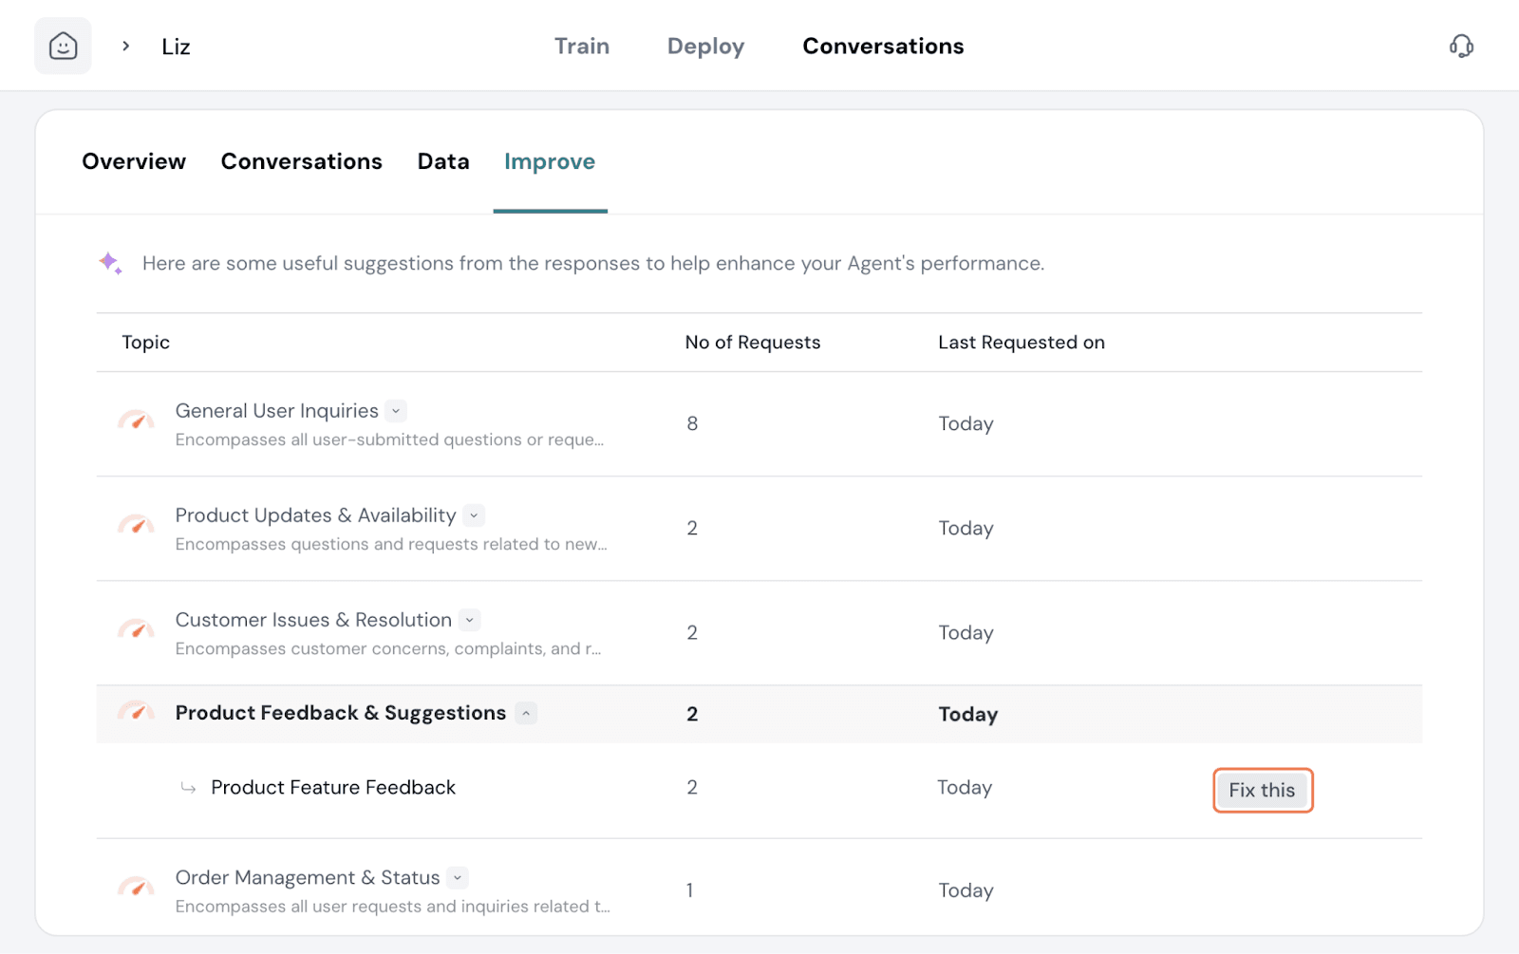Switch to the Overview tab
This screenshot has height=954, width=1519.
134,161
